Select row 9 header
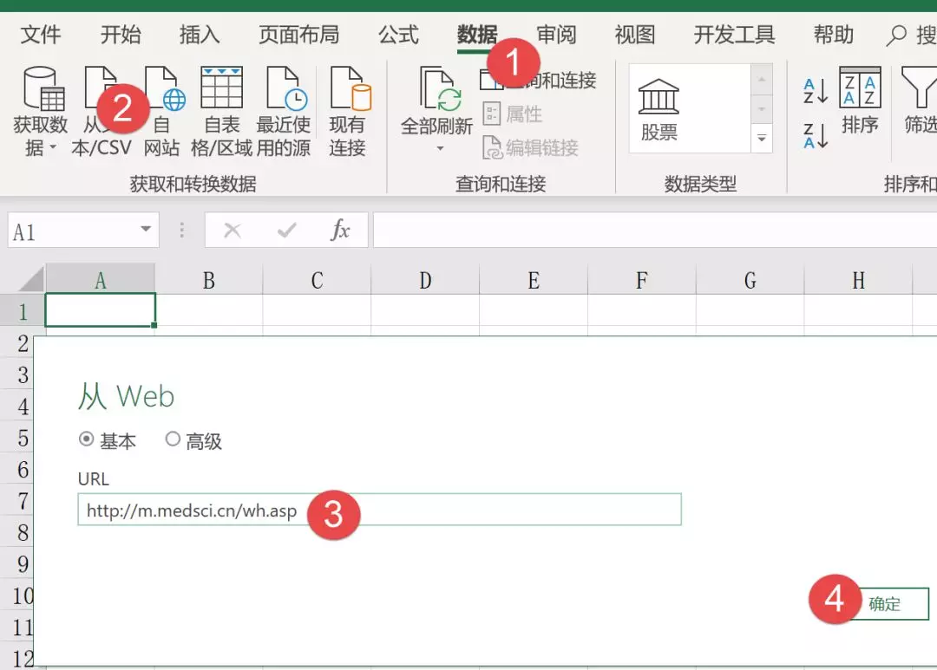937x670 pixels. click(16, 563)
